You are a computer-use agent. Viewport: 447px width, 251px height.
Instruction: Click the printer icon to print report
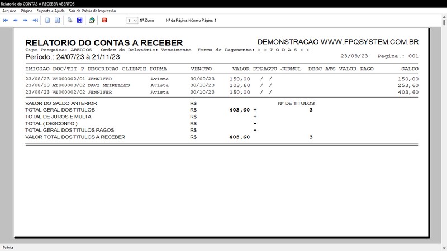pos(70,20)
